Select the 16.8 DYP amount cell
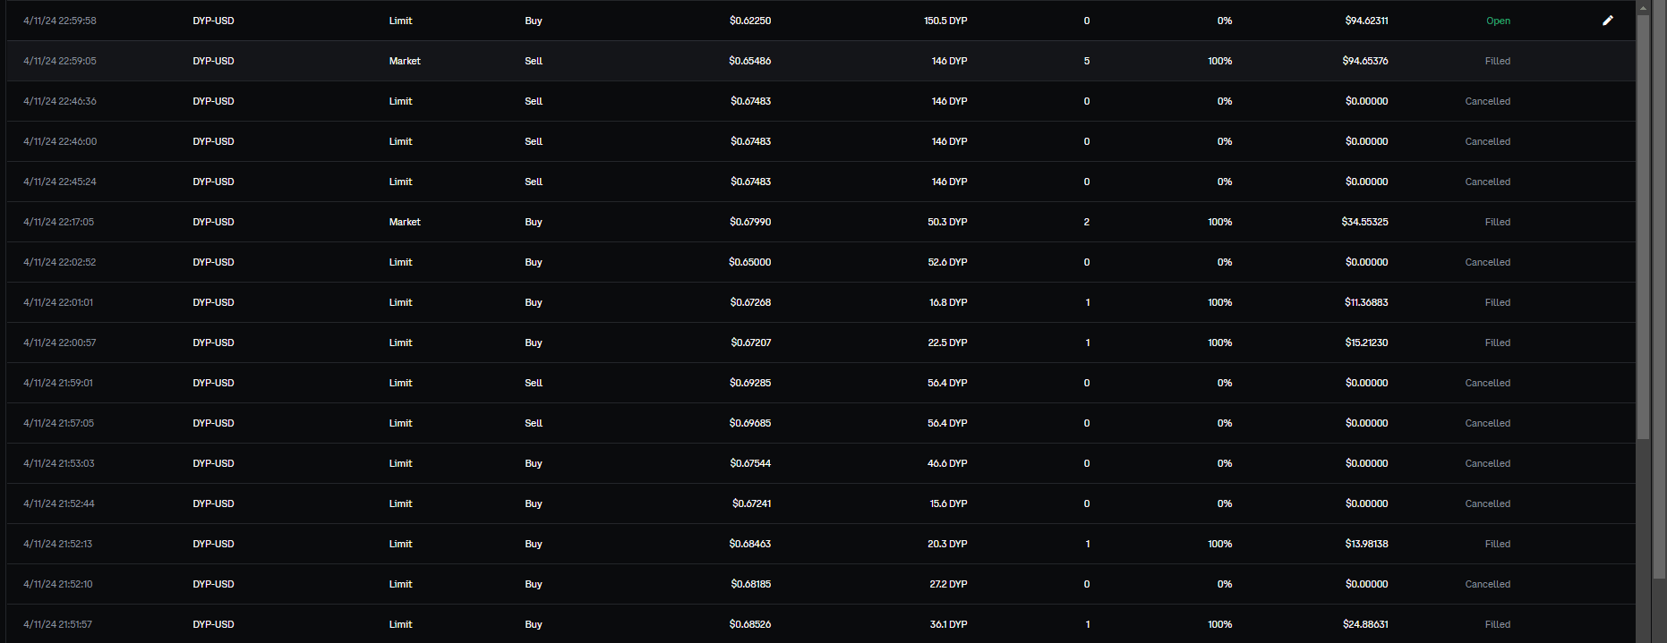The image size is (1667, 643). (948, 302)
